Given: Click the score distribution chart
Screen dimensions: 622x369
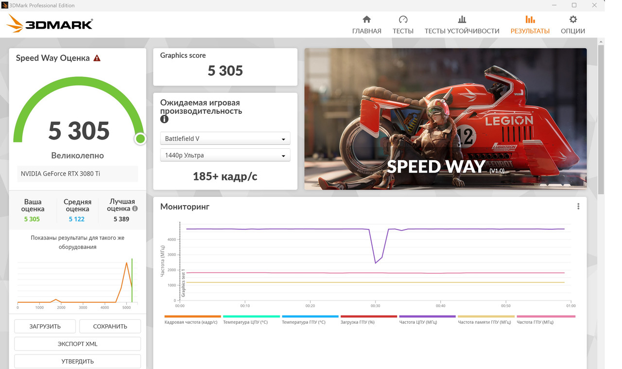Looking at the screenshot, I should coord(77,283).
